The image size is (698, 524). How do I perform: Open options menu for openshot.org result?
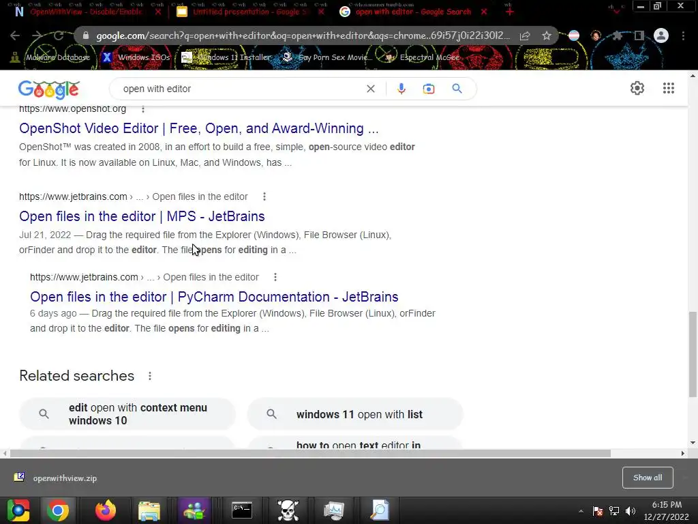[143, 109]
